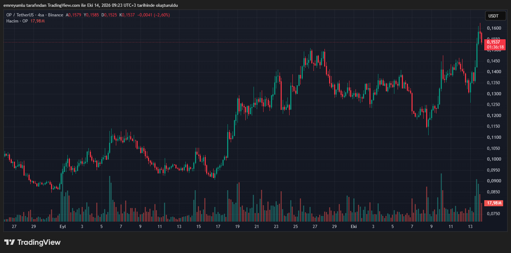Click the Eki month label on time axis
The width and height of the screenshot is (511, 253).
[x=354, y=227]
